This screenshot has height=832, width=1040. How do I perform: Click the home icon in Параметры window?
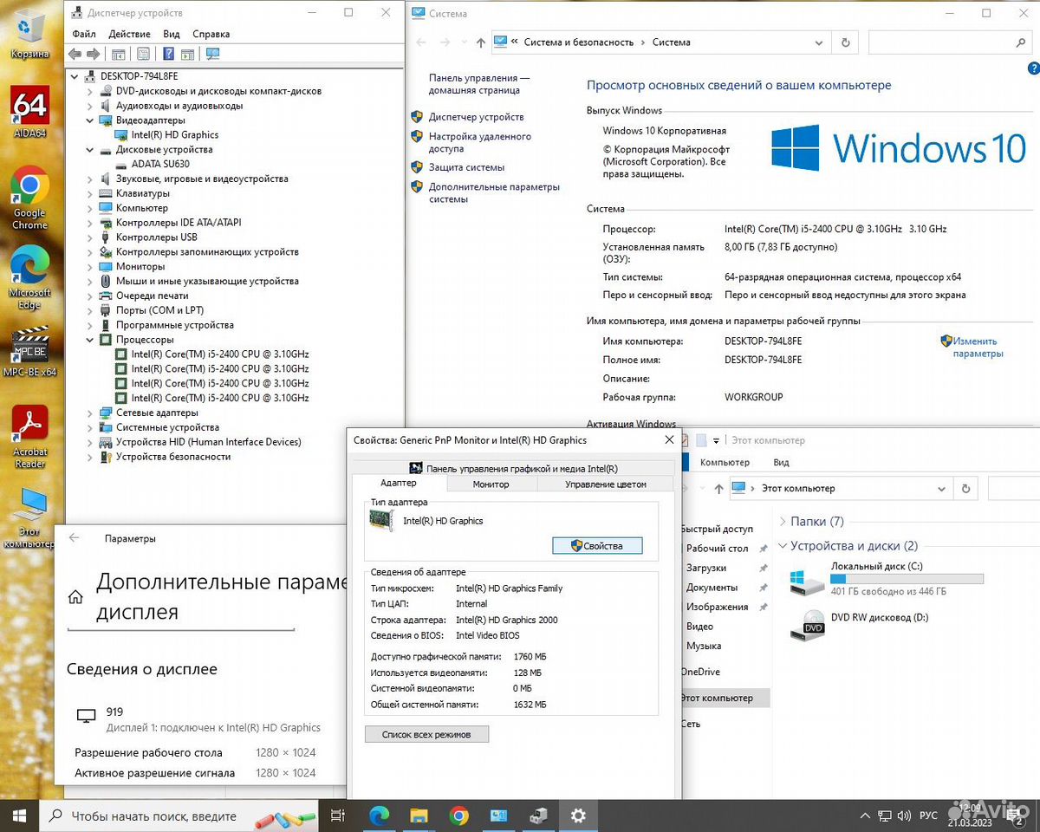[75, 597]
